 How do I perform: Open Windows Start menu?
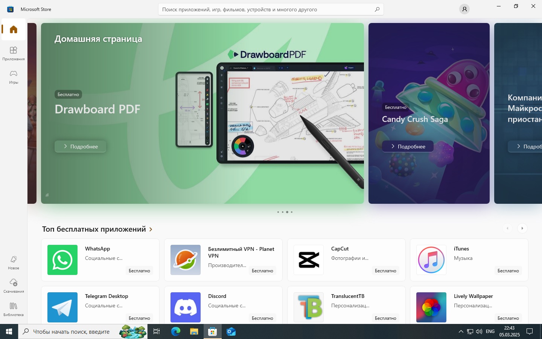point(9,331)
